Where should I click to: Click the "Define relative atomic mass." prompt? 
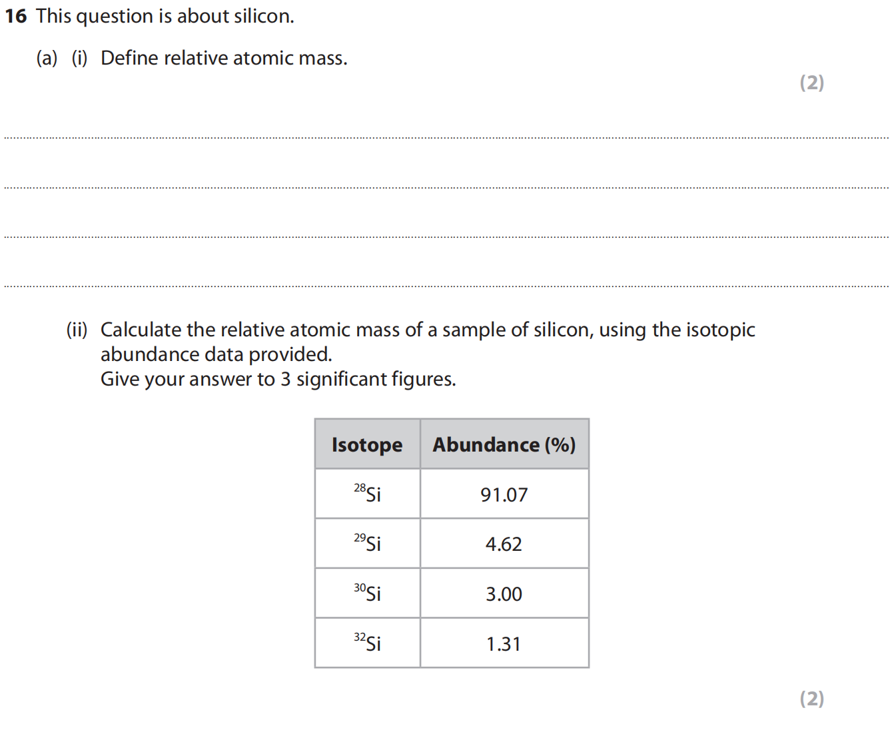224,59
